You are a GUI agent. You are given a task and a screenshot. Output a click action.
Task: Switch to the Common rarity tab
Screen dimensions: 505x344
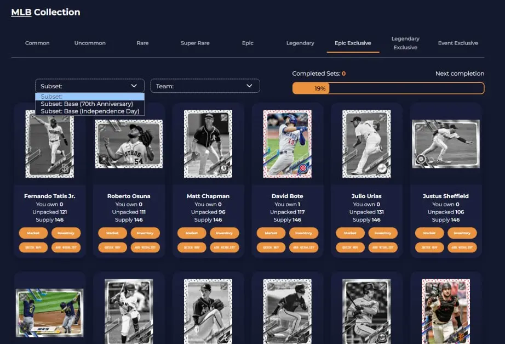click(37, 43)
